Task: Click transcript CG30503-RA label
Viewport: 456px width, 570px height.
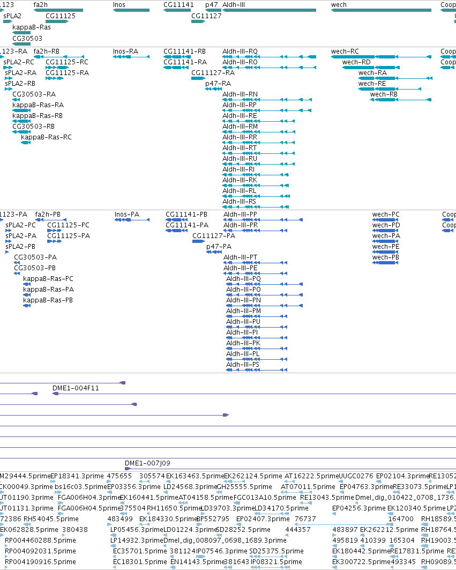Action: pyautogui.click(x=34, y=94)
